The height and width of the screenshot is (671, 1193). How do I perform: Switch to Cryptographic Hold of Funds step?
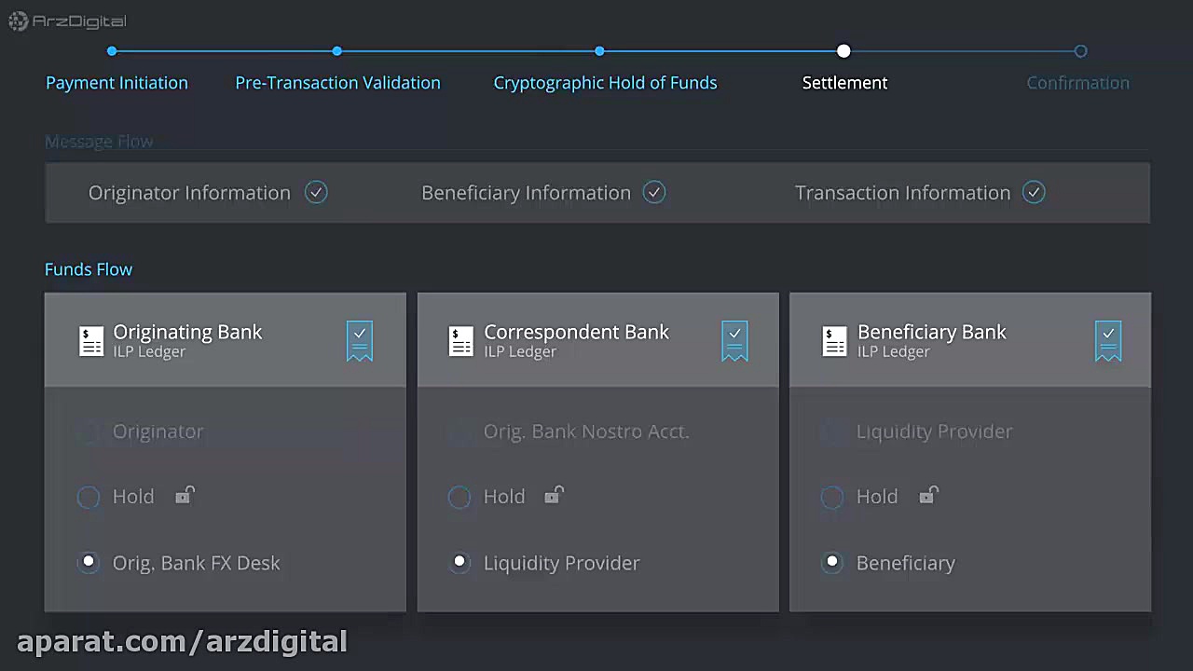(605, 83)
